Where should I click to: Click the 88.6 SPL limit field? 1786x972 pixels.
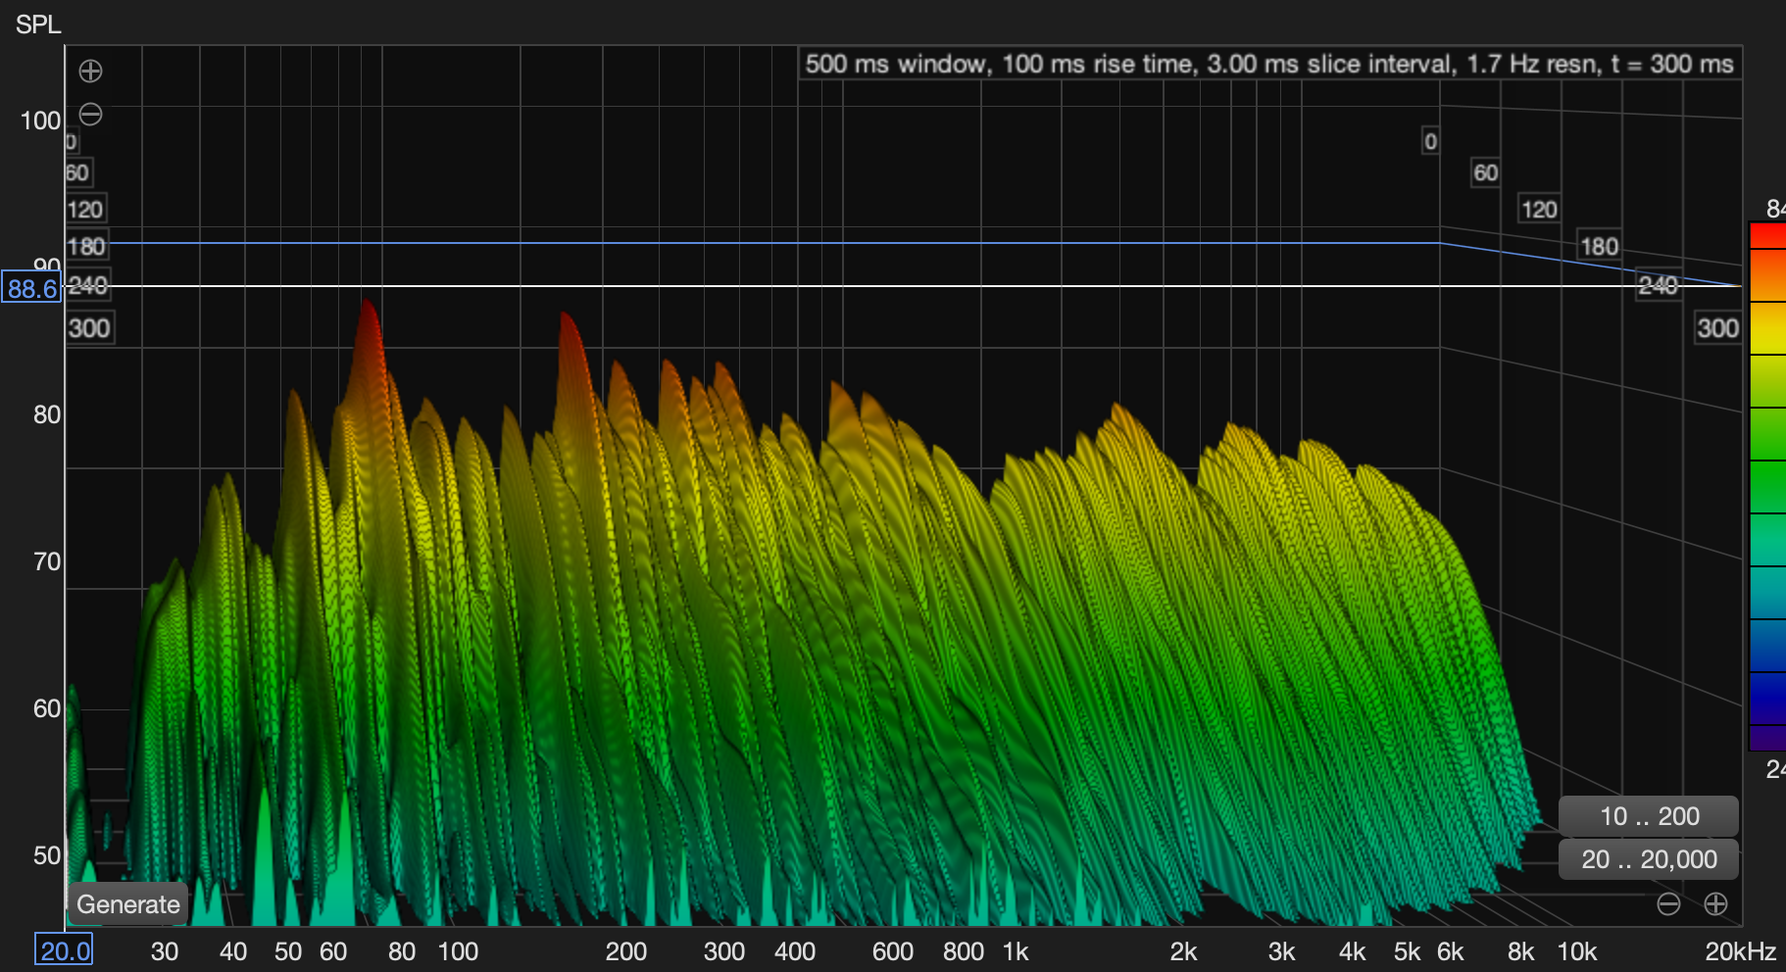coord(31,288)
